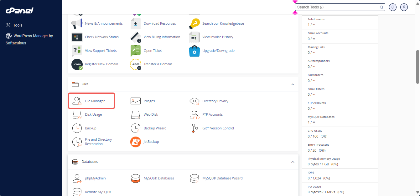Screen dimensions: 420x196
Task: Collapse the Databases section
Action: pos(293,162)
